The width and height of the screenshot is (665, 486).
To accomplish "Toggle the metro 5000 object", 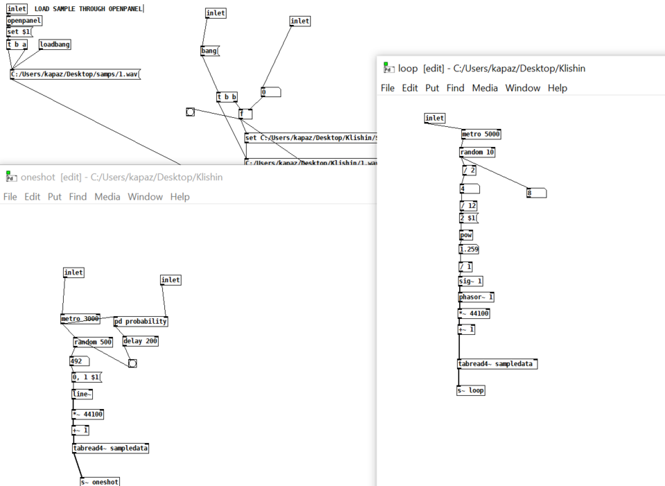I will click(x=481, y=134).
